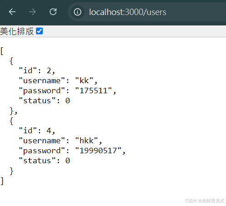Click the closing square bracket of the array
The image size is (226, 206).
click(x=2, y=181)
